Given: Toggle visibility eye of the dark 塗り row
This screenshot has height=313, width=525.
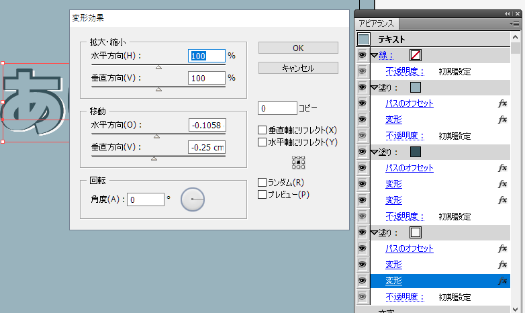Looking at the screenshot, I should [x=363, y=152].
